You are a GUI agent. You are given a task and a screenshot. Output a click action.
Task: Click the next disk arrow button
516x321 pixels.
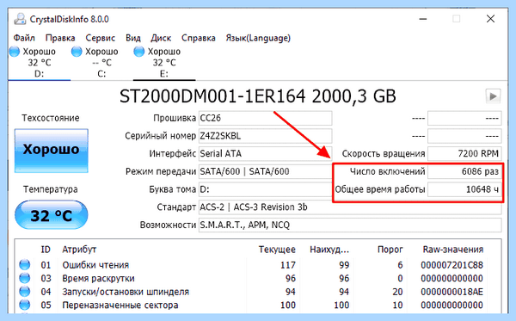point(493,96)
